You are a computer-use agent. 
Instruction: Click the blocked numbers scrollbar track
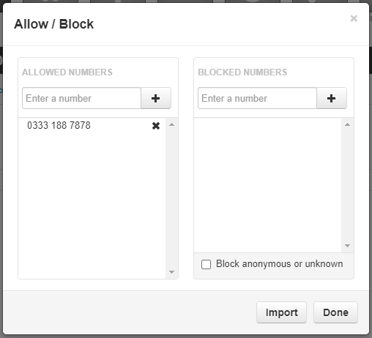pyautogui.click(x=347, y=185)
